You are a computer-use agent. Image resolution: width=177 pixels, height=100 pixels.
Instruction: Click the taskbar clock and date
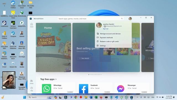click(x=169, y=97)
